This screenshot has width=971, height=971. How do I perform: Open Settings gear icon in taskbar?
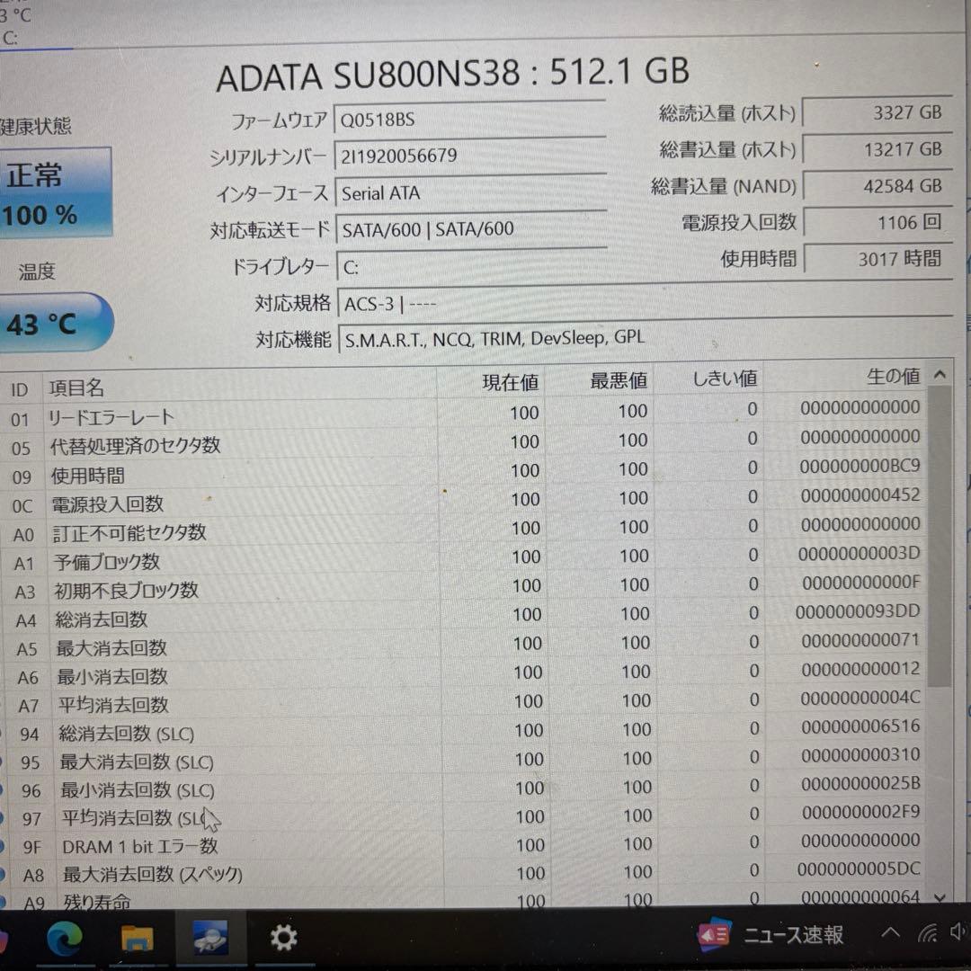pyautogui.click(x=283, y=938)
